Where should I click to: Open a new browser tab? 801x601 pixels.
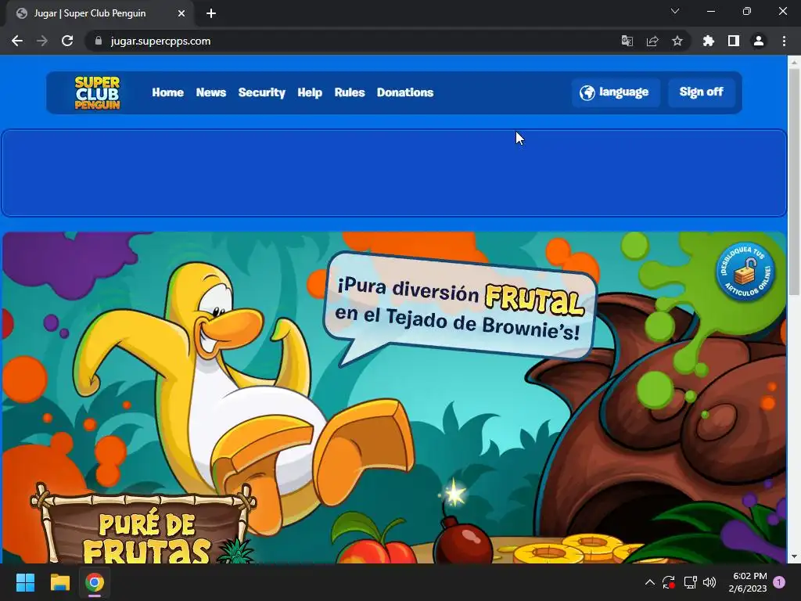[x=211, y=13]
